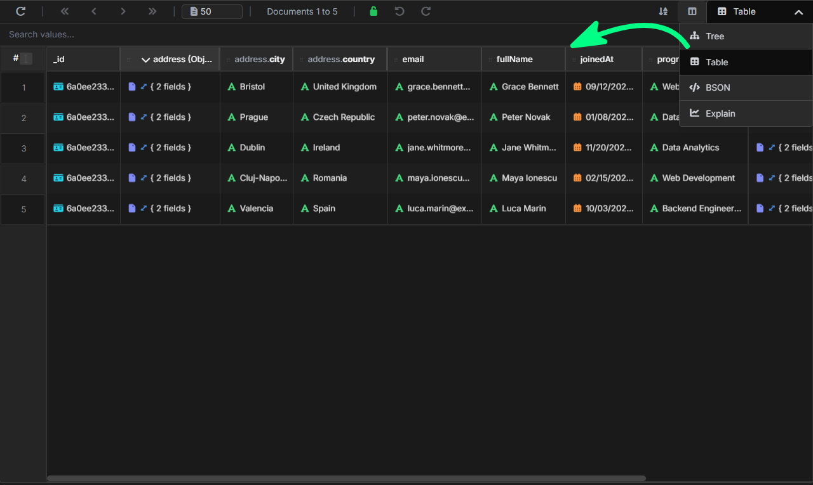Image resolution: width=813 pixels, height=485 pixels.
Task: Collapse the Table view mode dropdown
Action: tap(798, 11)
